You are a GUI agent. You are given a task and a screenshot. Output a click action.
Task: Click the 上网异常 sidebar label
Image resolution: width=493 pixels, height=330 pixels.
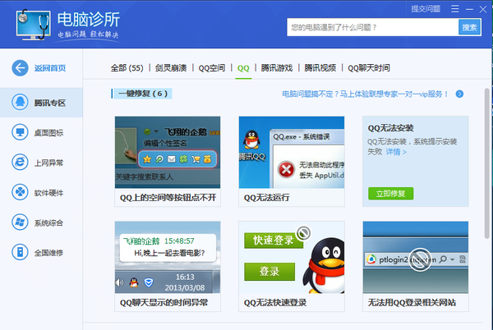(x=48, y=163)
